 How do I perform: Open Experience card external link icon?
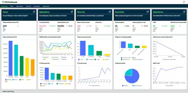(x=184, y=12)
